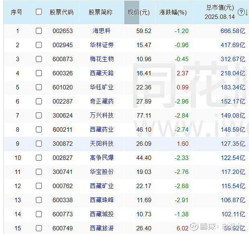Click market value 417.69亿

(233, 45)
